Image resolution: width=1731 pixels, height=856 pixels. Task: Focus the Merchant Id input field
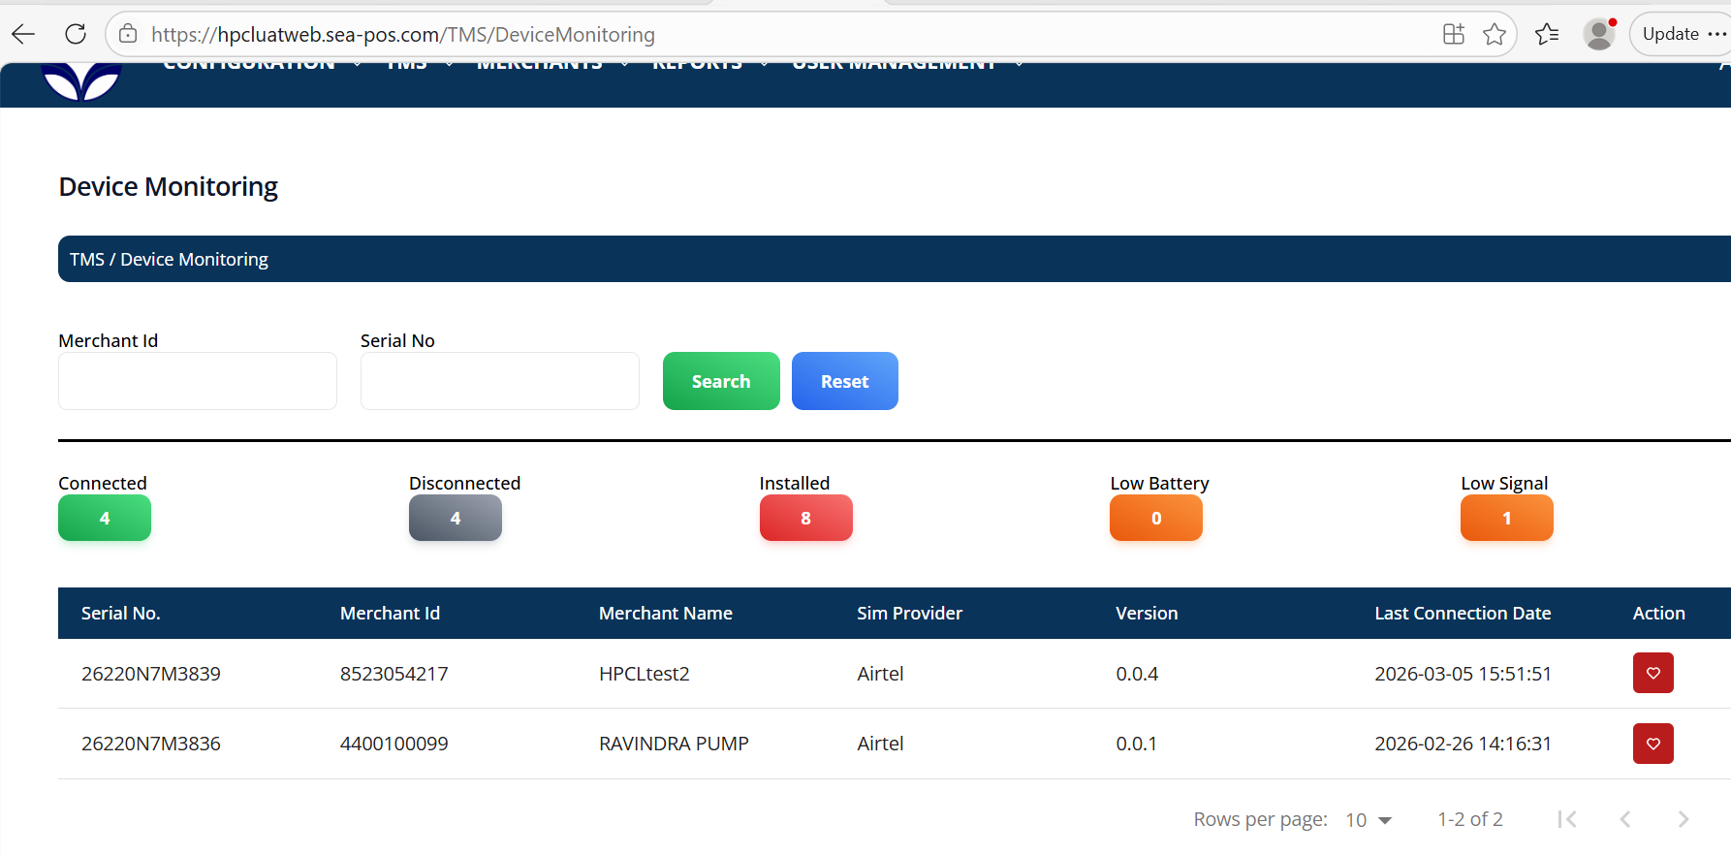[x=198, y=381]
